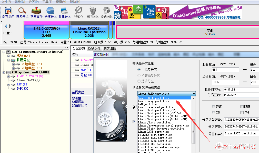259x153 pixels.
Task: Select the Linux RAID(1) partition block
Action: (x=89, y=30)
